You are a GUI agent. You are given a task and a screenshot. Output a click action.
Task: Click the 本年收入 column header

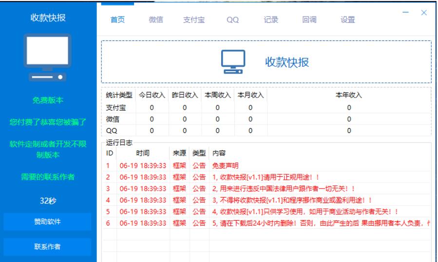[x=349, y=95]
